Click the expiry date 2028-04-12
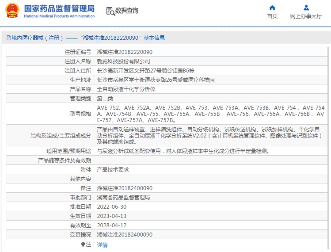This screenshot has width=331, height=252. tap(112, 225)
